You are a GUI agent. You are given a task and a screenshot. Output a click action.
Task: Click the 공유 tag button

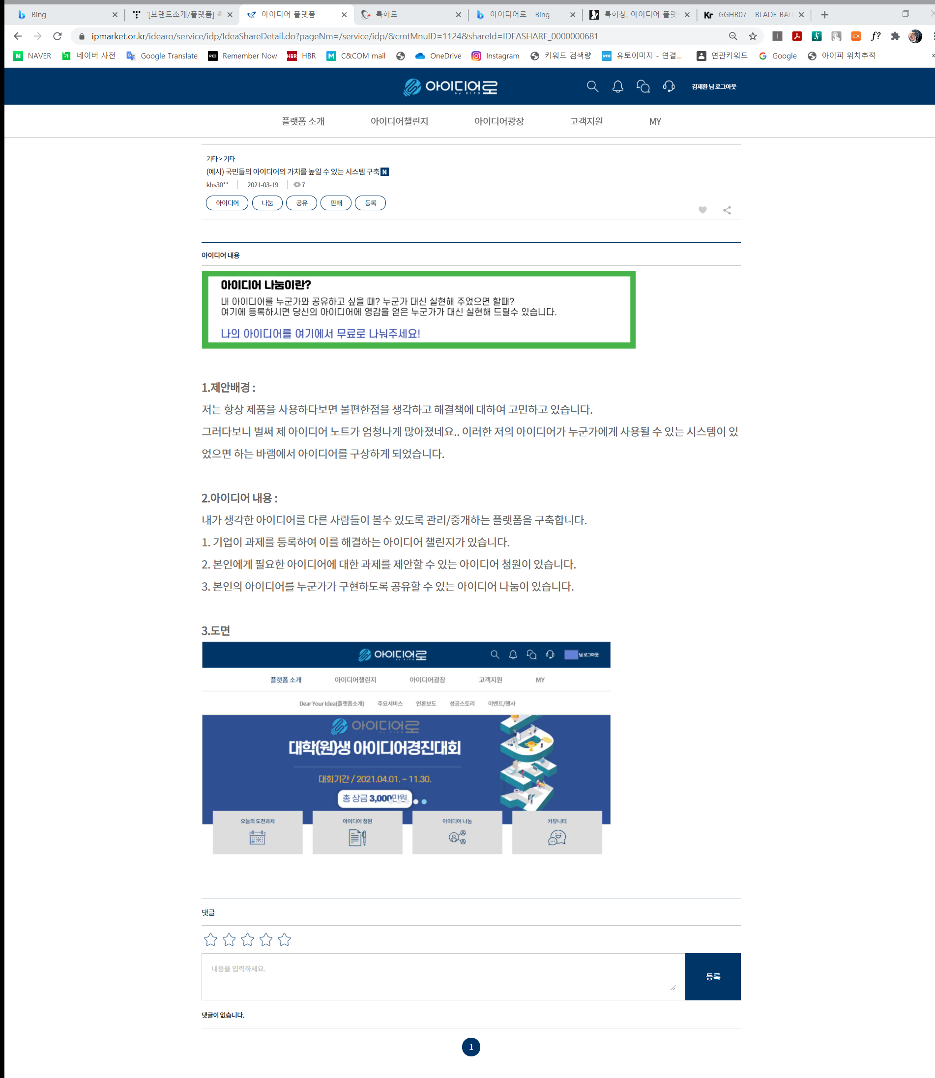click(x=301, y=203)
